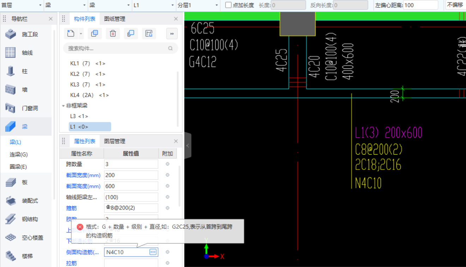Select 施工段 in navigation bar
The height and width of the screenshot is (267, 466).
(x=26, y=34)
